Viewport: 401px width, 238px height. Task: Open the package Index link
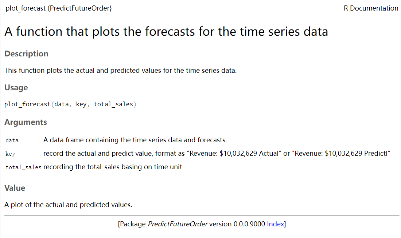point(276,224)
